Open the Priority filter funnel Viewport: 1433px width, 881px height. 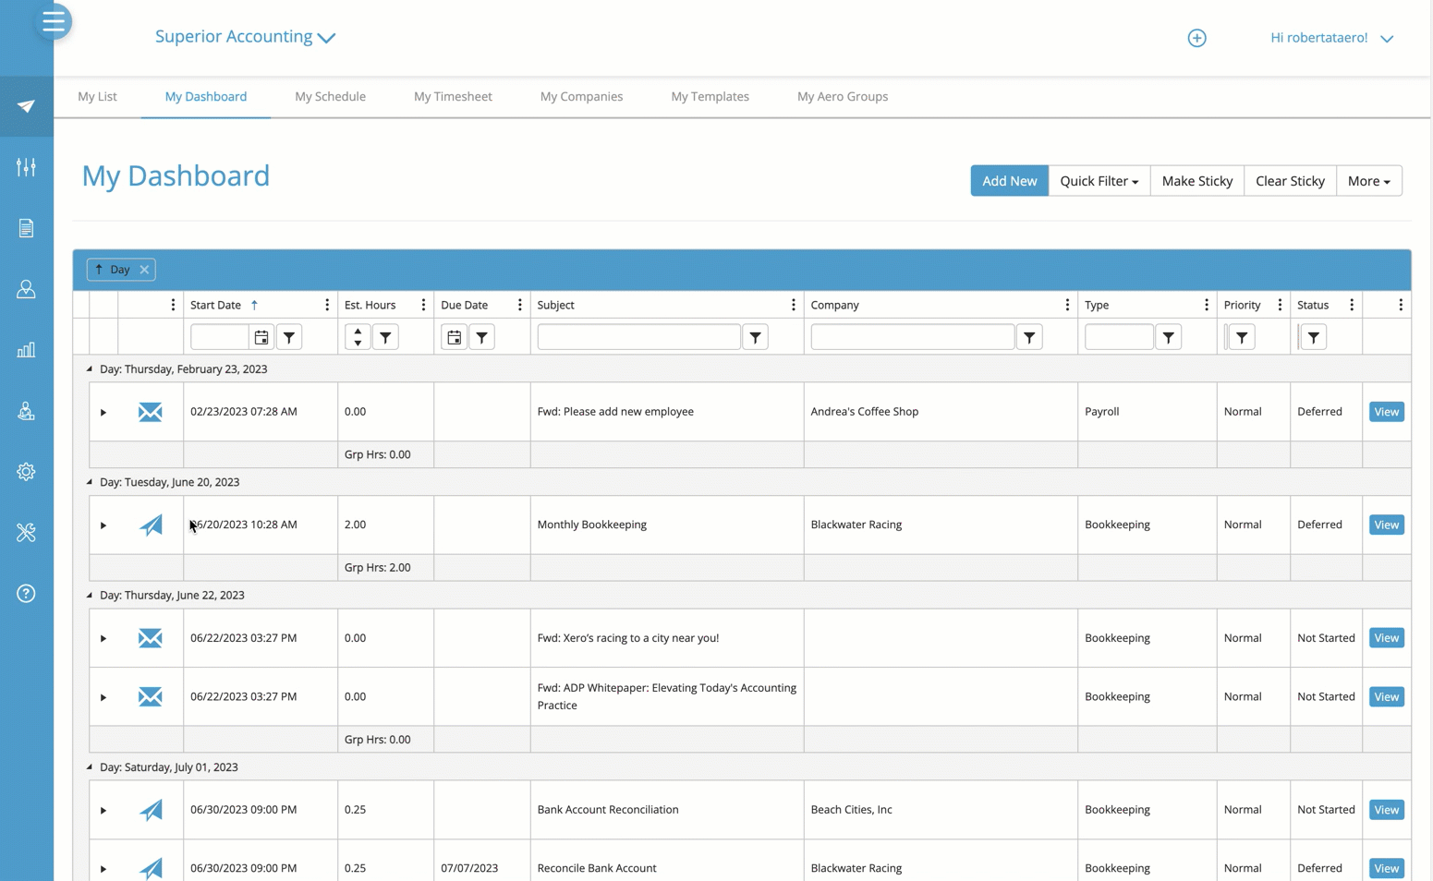tap(1242, 337)
